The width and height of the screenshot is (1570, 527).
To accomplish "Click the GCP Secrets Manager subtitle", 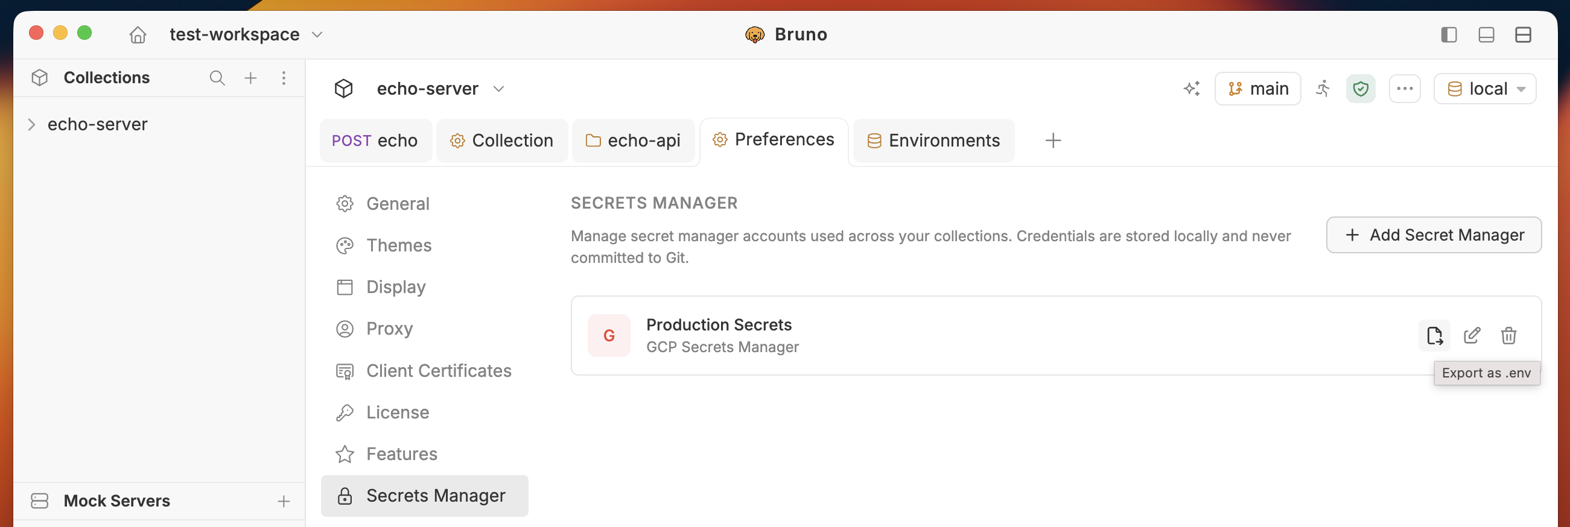I will point(722,347).
